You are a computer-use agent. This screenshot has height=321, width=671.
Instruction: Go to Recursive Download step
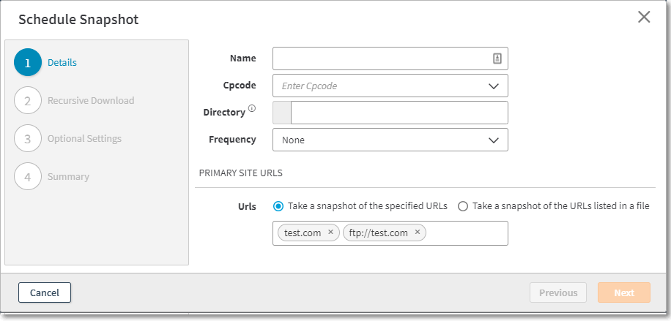91,101
